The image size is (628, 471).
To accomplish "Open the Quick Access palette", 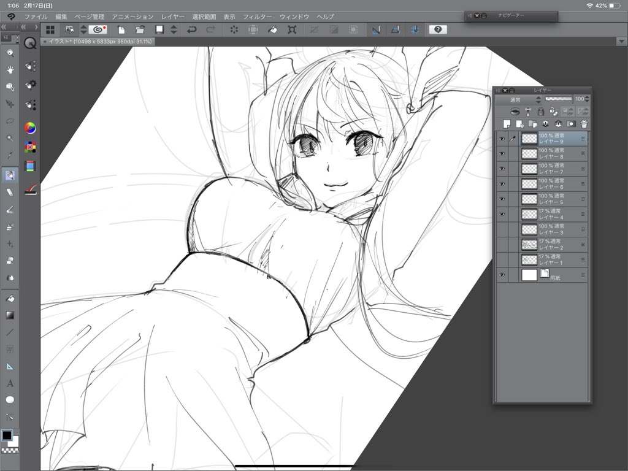I will click(x=30, y=44).
